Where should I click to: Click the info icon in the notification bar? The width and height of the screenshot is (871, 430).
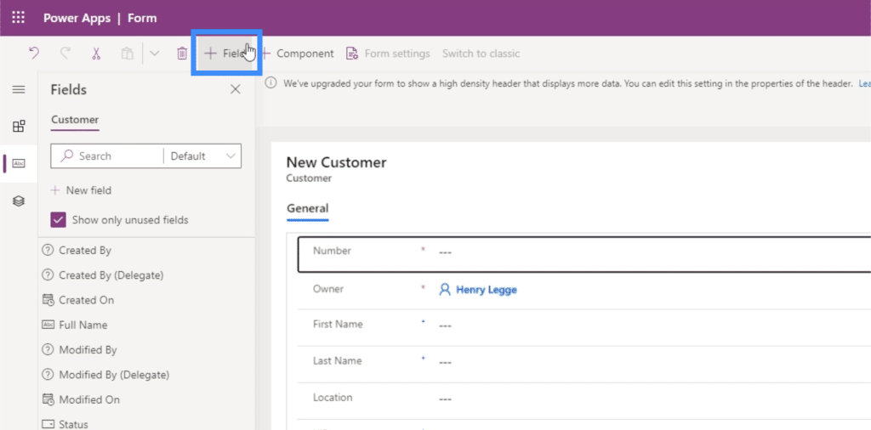click(x=270, y=83)
